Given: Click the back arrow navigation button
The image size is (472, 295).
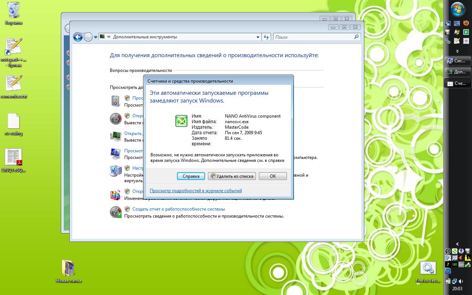Looking at the screenshot, I should (x=77, y=37).
